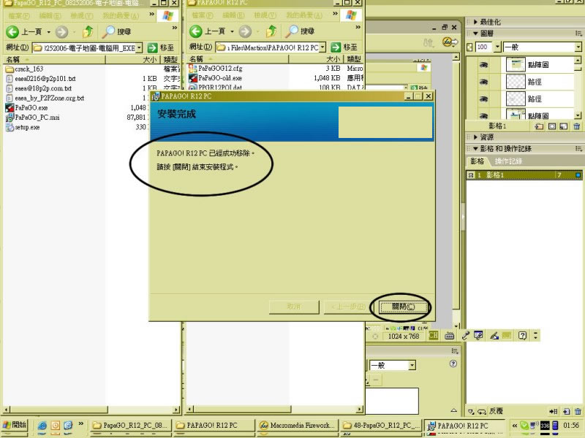Viewport: 585px width, 438px height.
Task: Click the layer opacity field showing 100
Action: pos(483,47)
